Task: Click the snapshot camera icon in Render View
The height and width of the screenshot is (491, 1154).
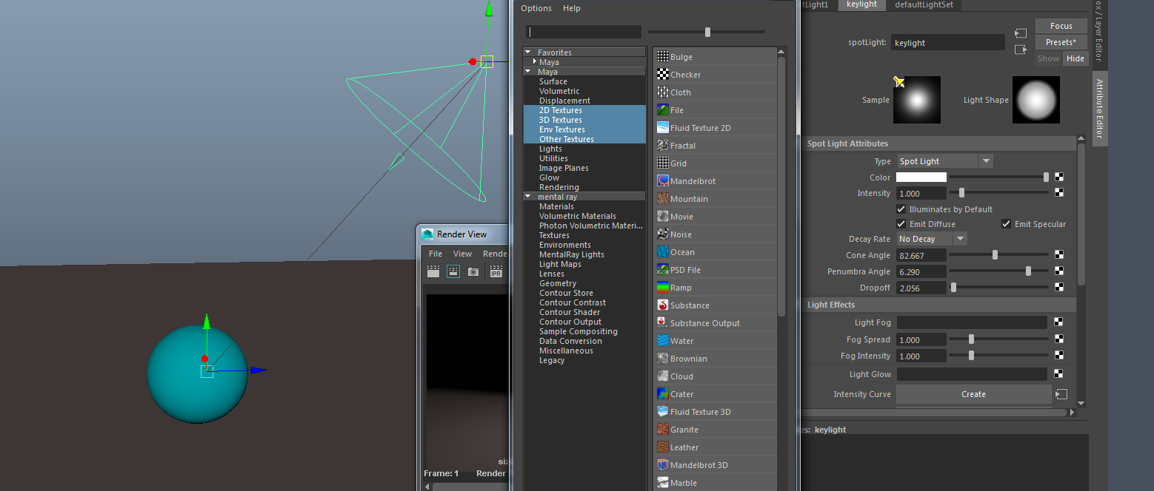Action: click(473, 272)
